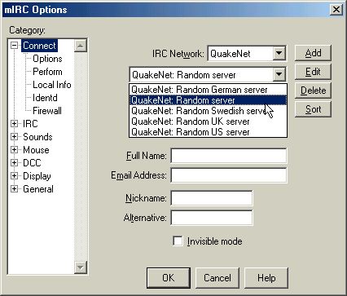
Task: Enable Invisible mode checkbox
Action: [x=178, y=241]
